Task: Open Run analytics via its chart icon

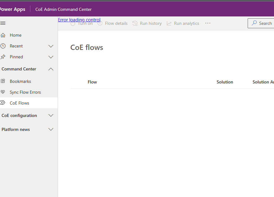Action: (169, 23)
